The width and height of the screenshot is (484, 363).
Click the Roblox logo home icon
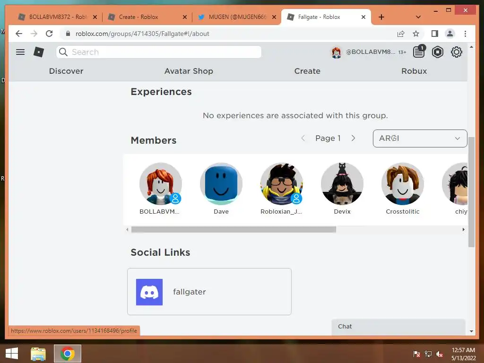tap(39, 52)
